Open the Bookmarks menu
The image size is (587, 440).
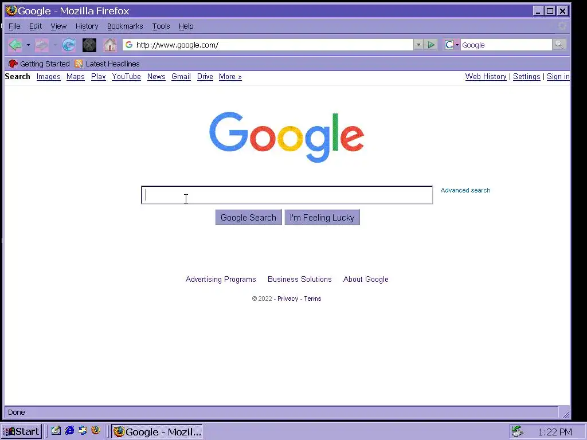point(125,26)
